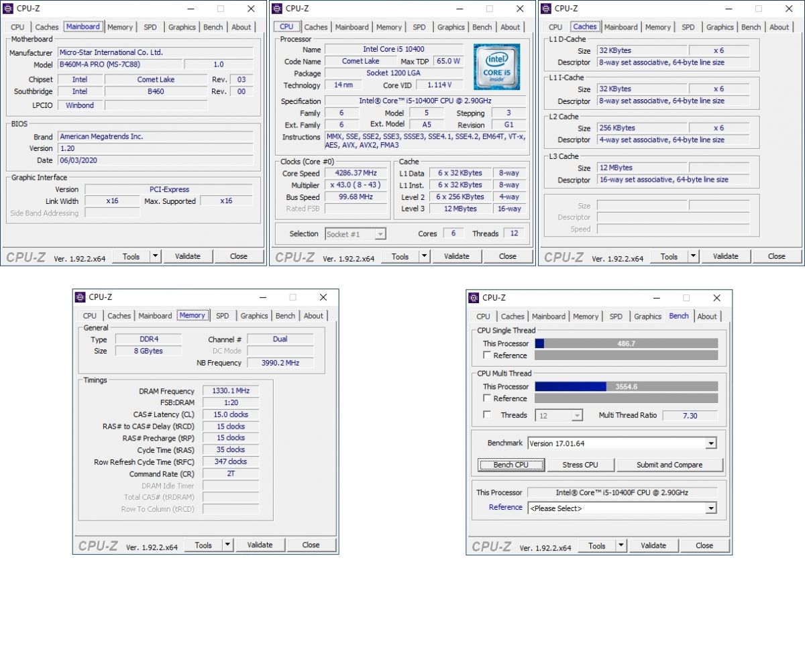
Task: Click the Core Speed field 4286.37 MHz
Action: [x=356, y=173]
